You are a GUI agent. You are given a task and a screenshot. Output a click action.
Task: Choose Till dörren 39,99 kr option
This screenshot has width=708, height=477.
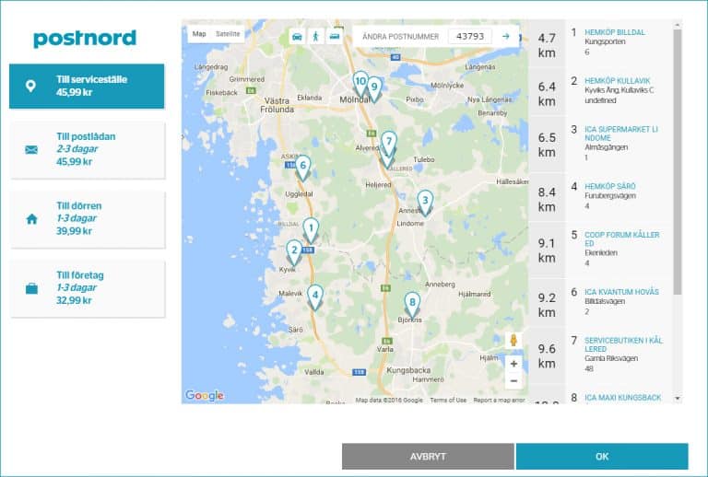(x=88, y=219)
